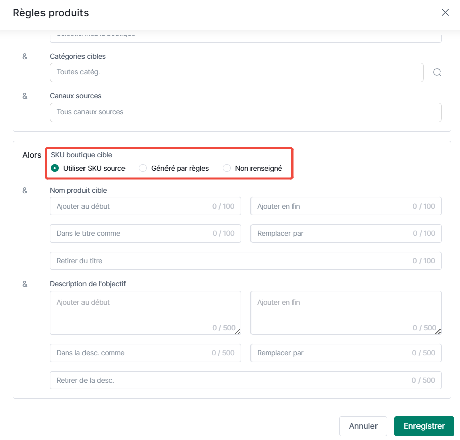Click the Retirer de la desc. field
Screen dimensions: 460x440
tap(245, 380)
